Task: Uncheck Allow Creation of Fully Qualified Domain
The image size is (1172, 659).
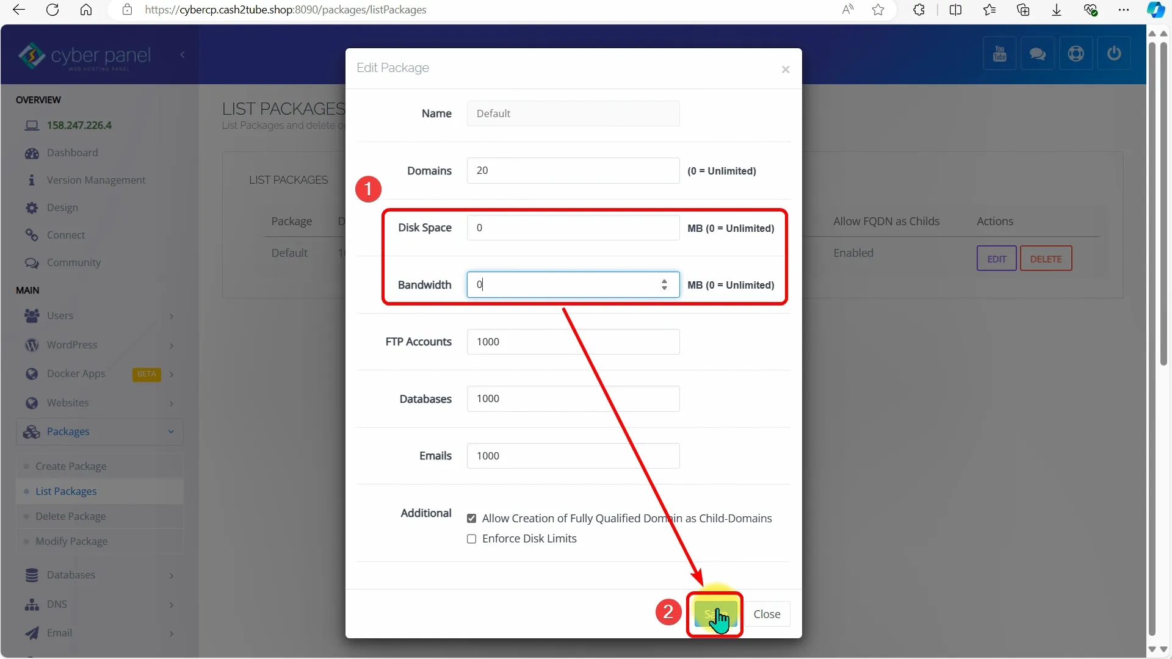Action: point(471,519)
